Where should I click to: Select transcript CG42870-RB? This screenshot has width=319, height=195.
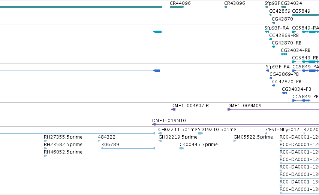coord(273,47)
